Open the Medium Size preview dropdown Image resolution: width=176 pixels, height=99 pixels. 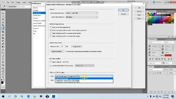85,65
